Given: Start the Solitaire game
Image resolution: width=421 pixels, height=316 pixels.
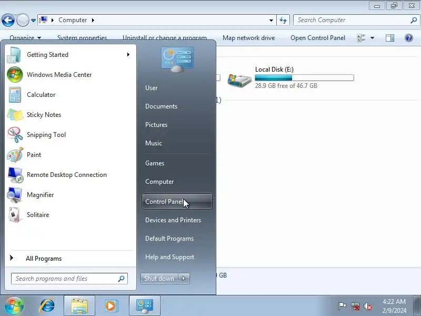Looking at the screenshot, I should [71, 215].
